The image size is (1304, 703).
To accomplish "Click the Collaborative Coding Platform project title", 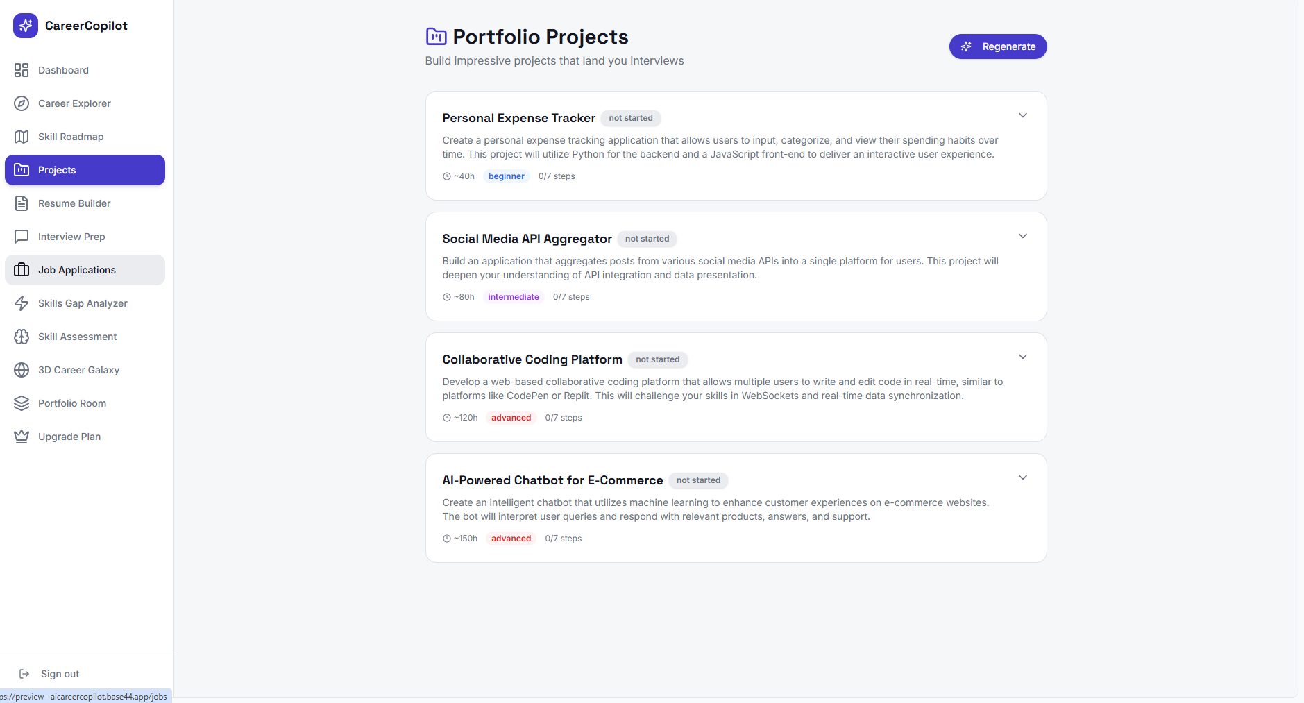I will [x=532, y=359].
